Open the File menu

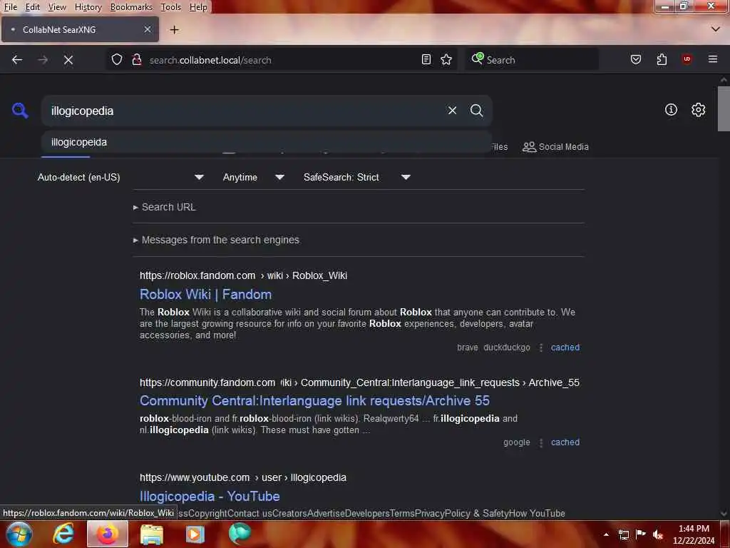(x=10, y=7)
